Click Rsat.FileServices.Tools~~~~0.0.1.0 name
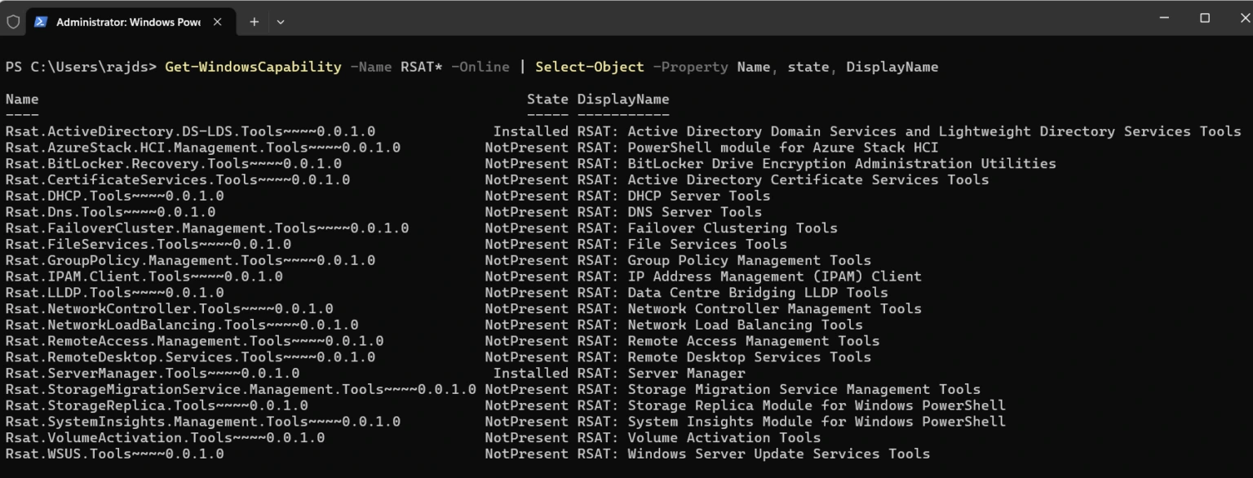1253x478 pixels. (x=148, y=244)
